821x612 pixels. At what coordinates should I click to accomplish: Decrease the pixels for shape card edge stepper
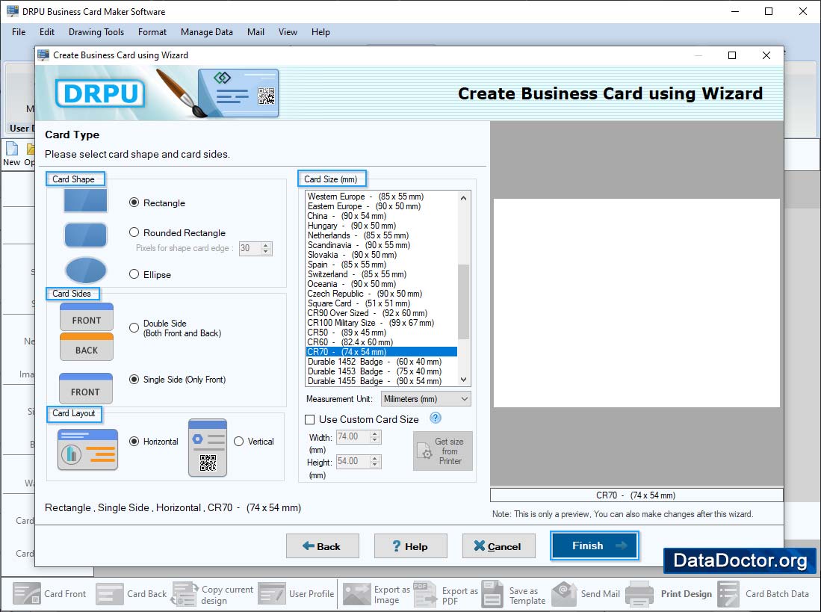tap(266, 252)
